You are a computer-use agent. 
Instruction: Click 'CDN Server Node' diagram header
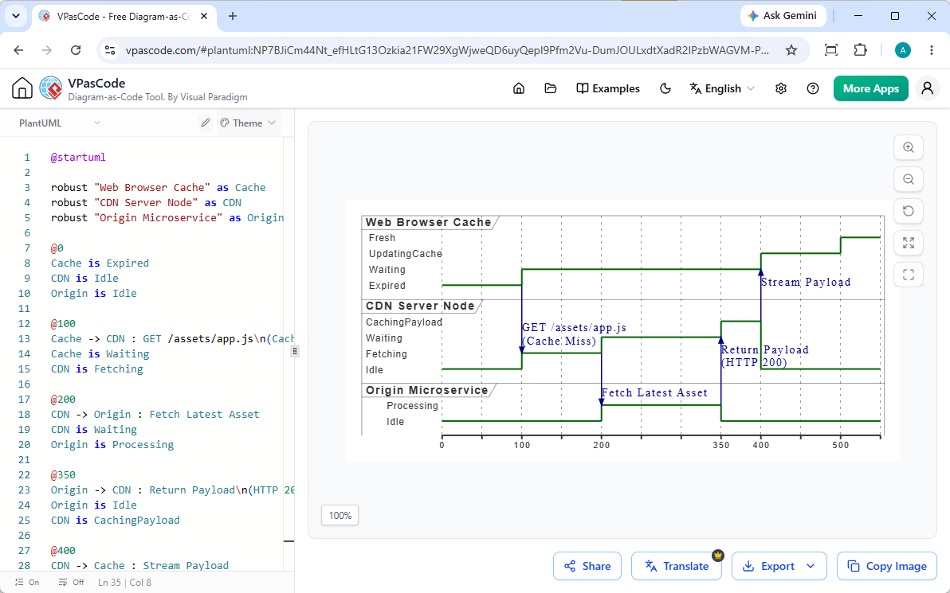coord(420,306)
